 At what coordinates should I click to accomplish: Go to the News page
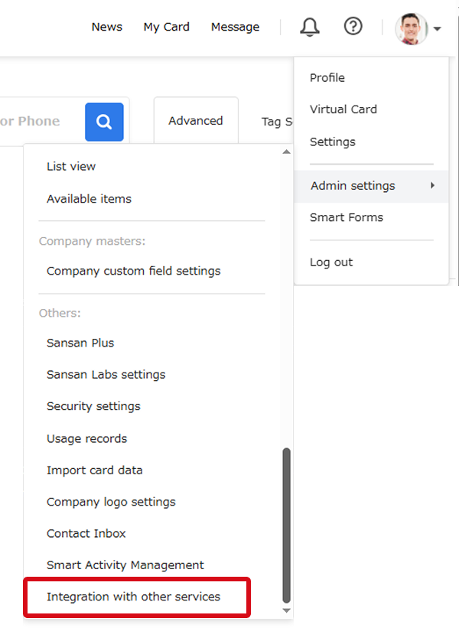(x=106, y=27)
